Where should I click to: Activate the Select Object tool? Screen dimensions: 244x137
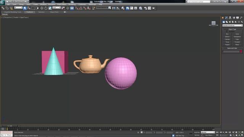click(x=25, y=8)
